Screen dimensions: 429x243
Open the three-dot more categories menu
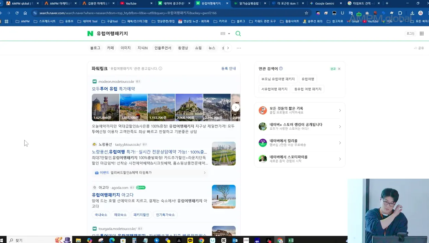pos(239,48)
